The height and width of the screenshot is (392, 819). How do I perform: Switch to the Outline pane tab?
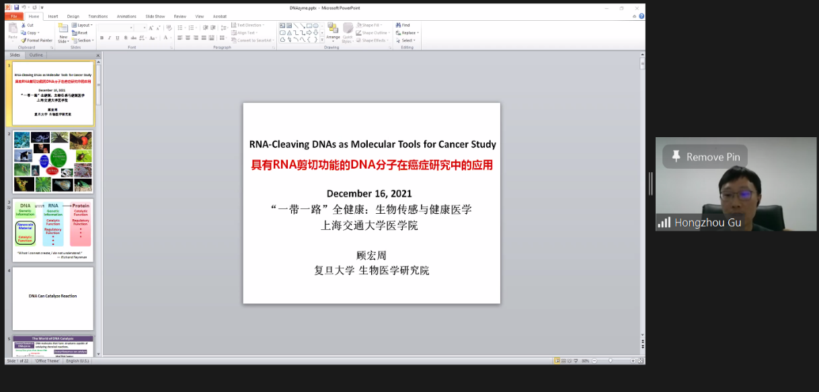point(36,55)
